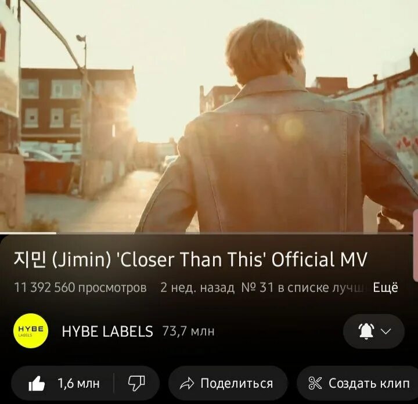Open the 'Closer Than This' video title
The height and width of the screenshot is (404, 418).
190,259
